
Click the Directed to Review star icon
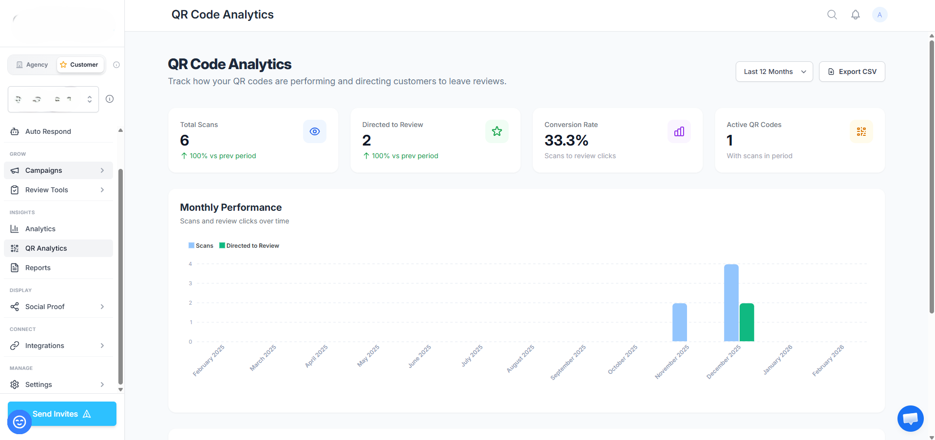coord(496,131)
